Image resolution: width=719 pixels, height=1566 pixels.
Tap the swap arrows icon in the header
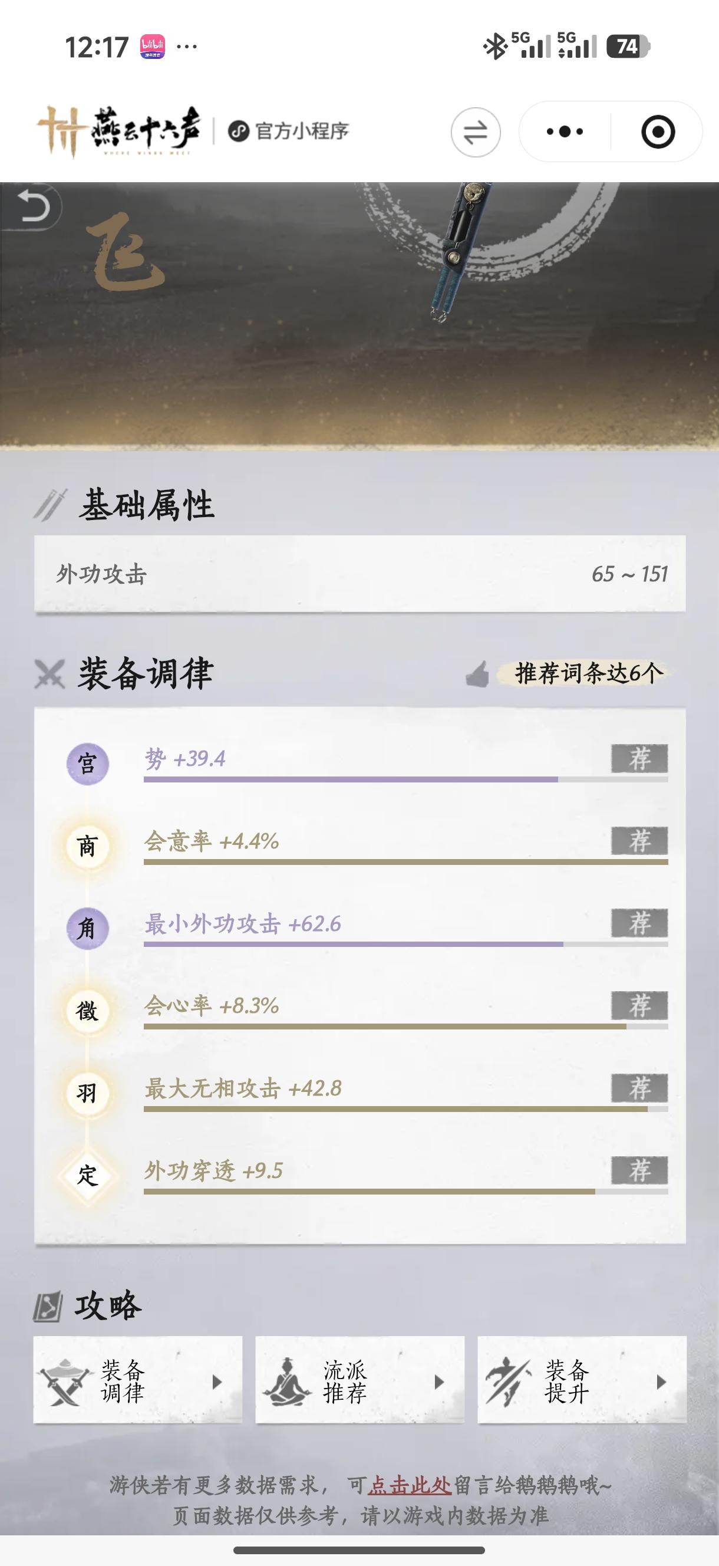475,132
